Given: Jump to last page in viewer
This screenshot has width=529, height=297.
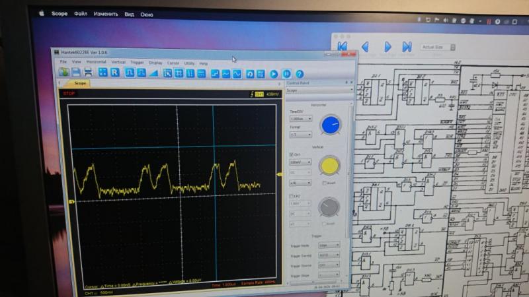Looking at the screenshot, I should coord(407,47).
